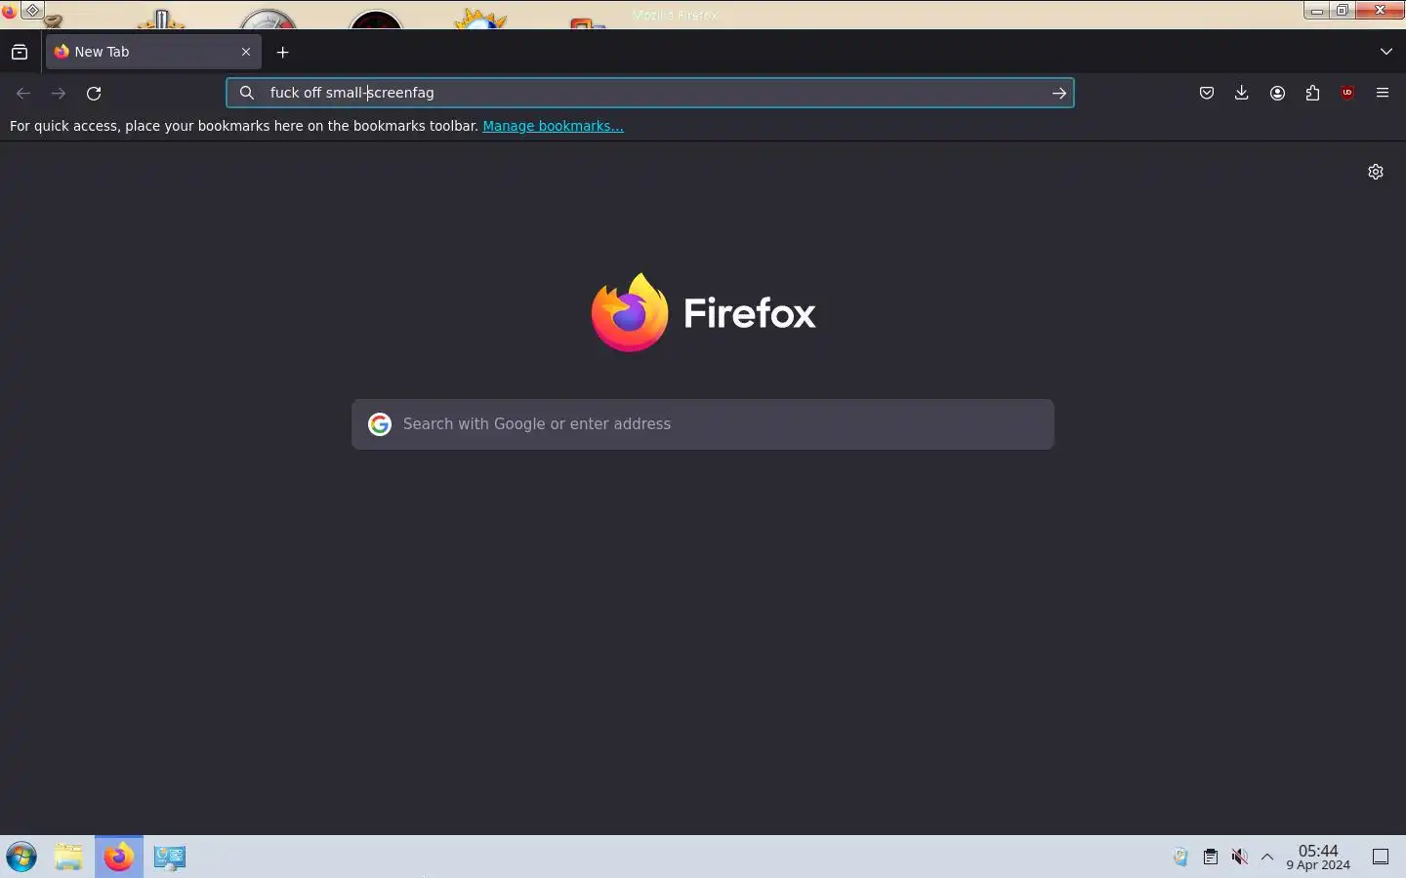The width and height of the screenshot is (1406, 878).
Task: Open the file manager from taskbar
Action: click(x=68, y=857)
